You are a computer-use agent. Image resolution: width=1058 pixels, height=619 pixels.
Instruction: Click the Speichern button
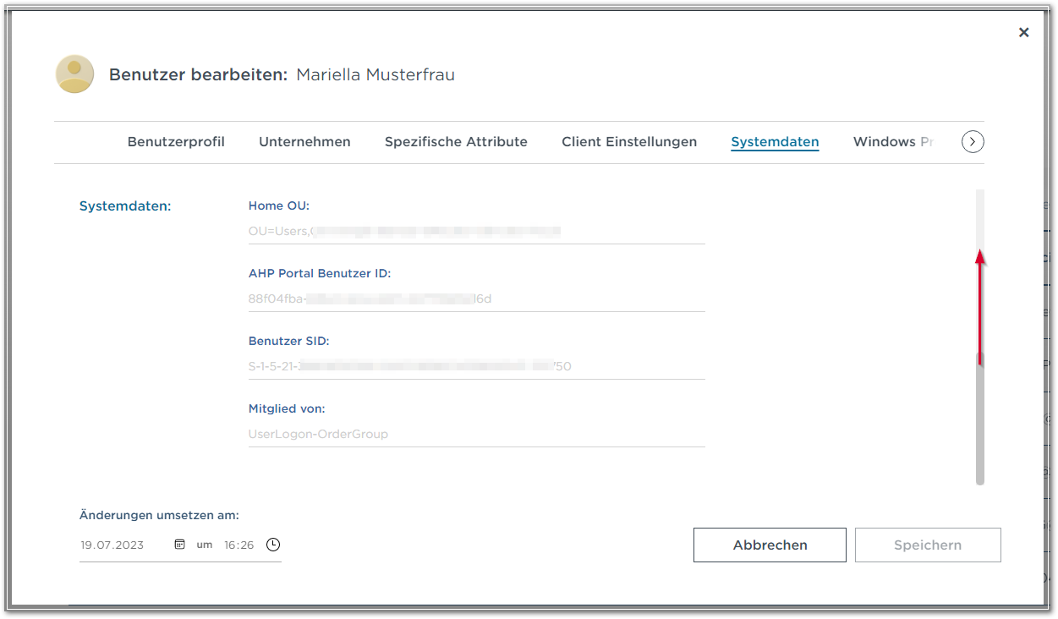(928, 545)
